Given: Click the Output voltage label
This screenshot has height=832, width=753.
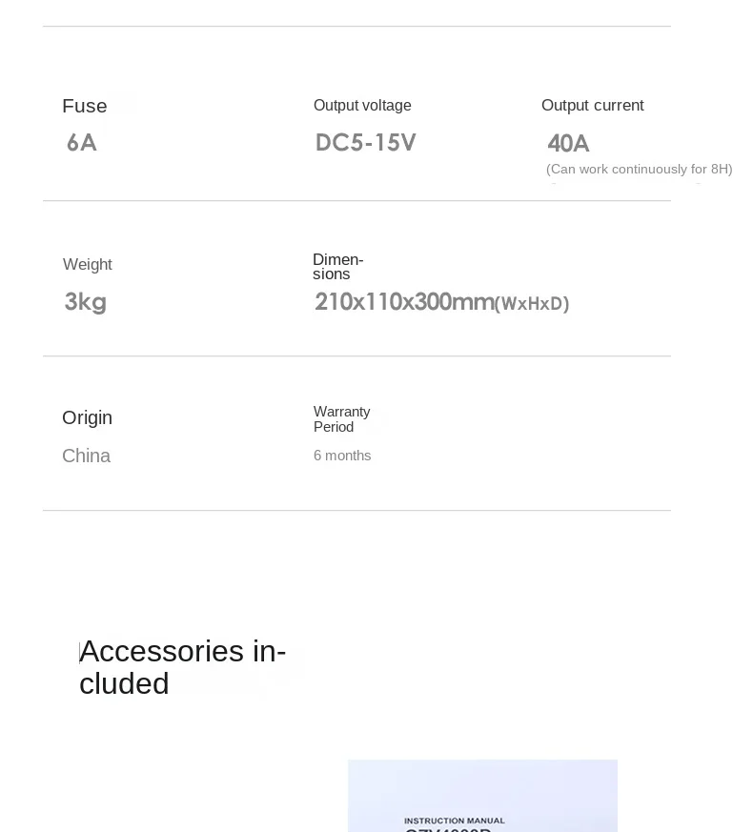Looking at the screenshot, I should click(x=362, y=105).
